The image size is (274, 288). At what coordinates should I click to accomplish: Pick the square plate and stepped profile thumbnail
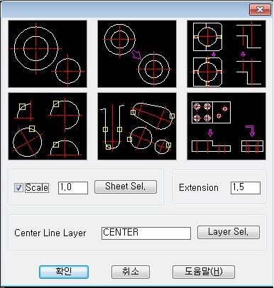[226, 54]
